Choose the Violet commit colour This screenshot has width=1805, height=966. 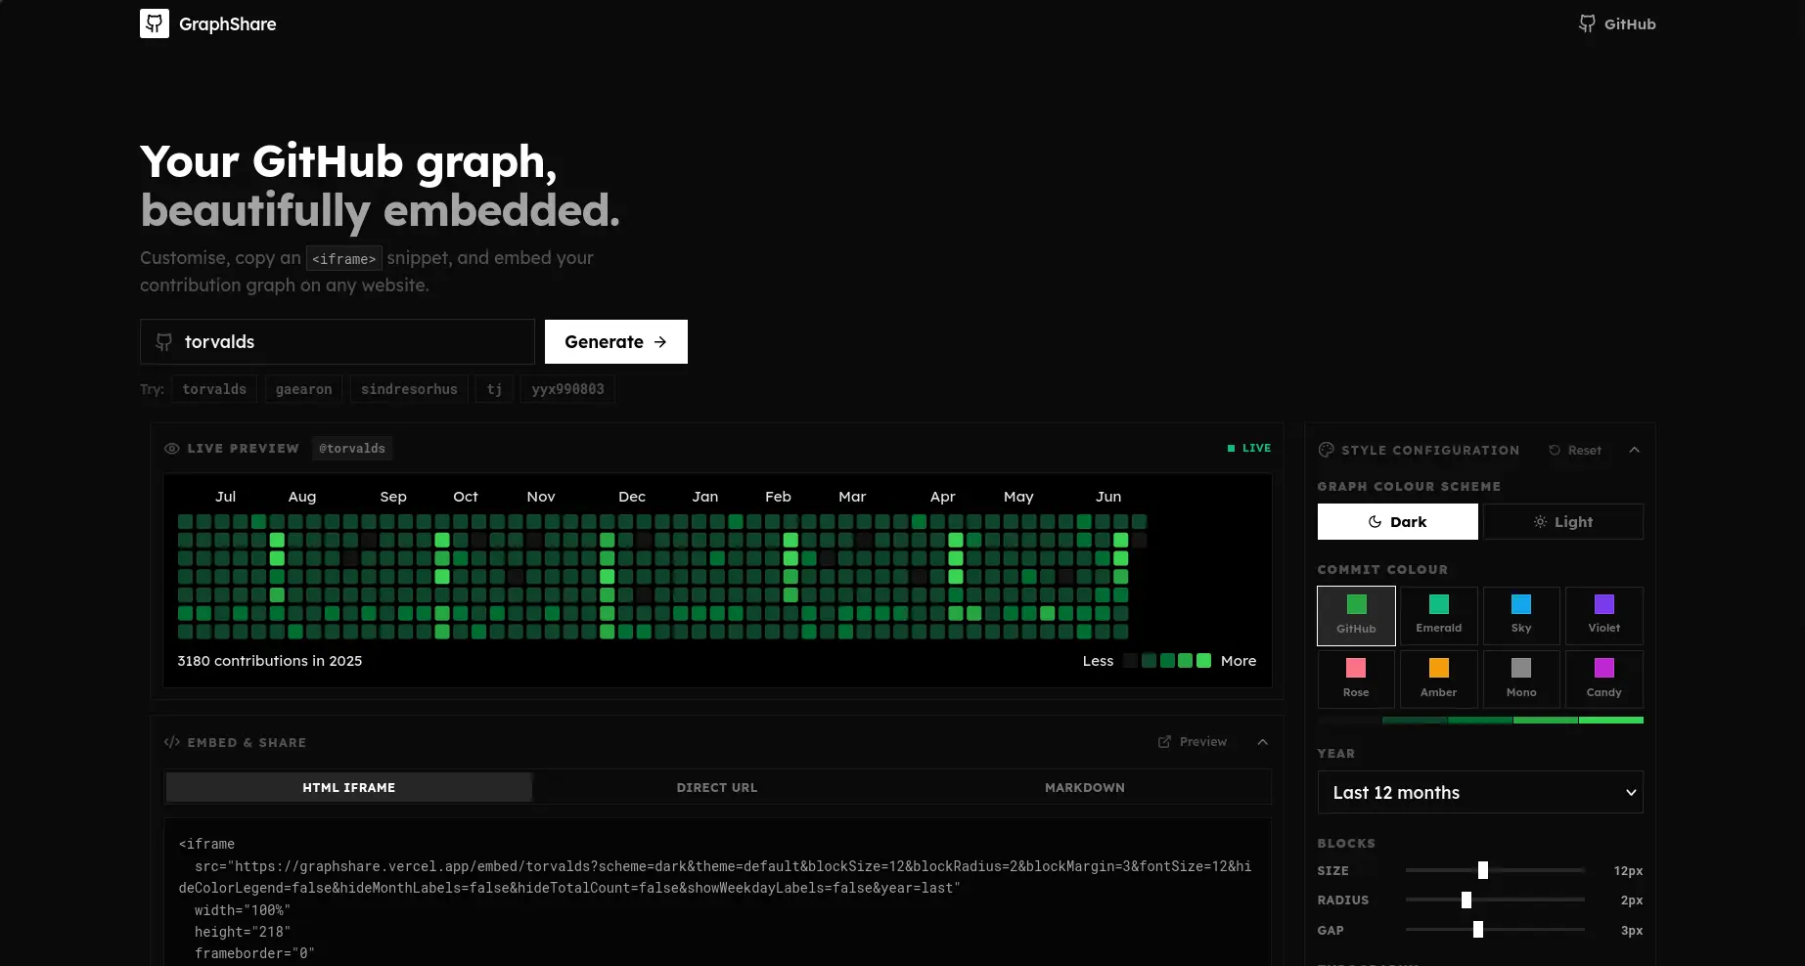1604,615
